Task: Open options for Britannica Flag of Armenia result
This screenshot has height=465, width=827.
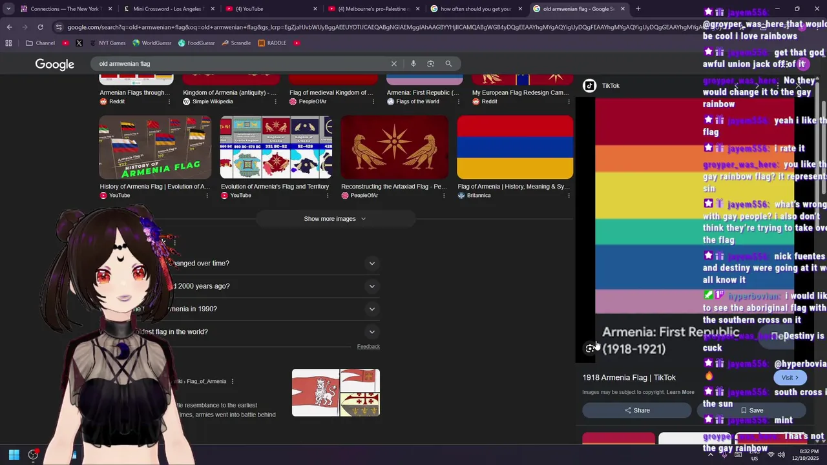Action: click(569, 195)
